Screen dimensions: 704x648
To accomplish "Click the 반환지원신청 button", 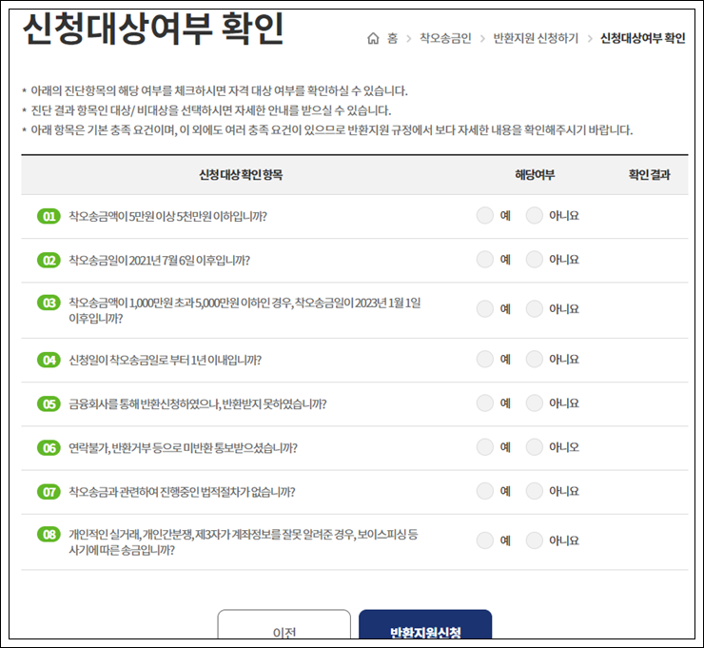I will (x=425, y=624).
